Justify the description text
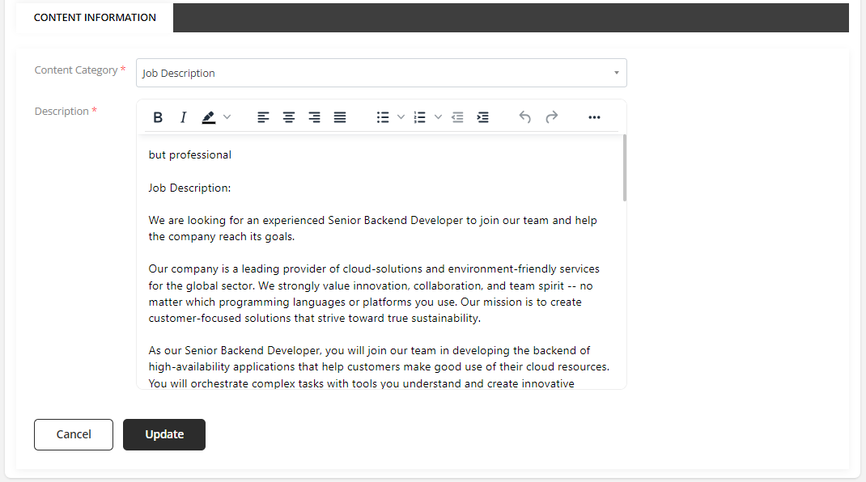Image resolution: width=866 pixels, height=482 pixels. (340, 117)
